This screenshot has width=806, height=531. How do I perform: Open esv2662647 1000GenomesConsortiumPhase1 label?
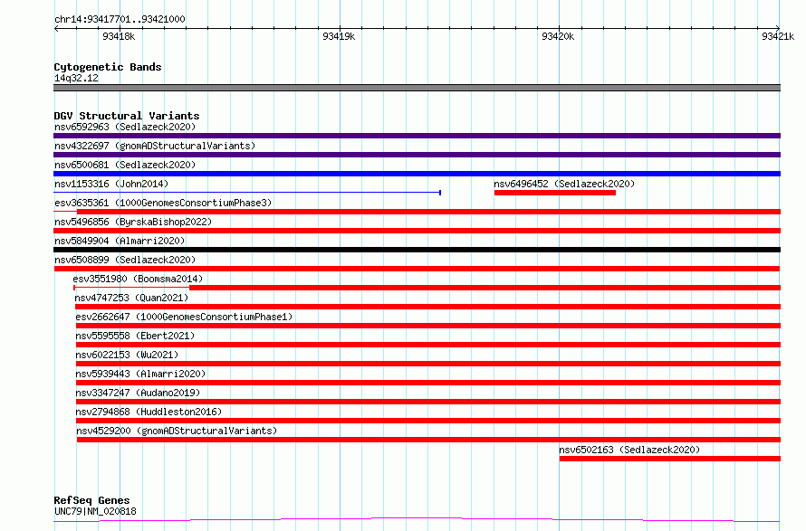[x=184, y=317]
